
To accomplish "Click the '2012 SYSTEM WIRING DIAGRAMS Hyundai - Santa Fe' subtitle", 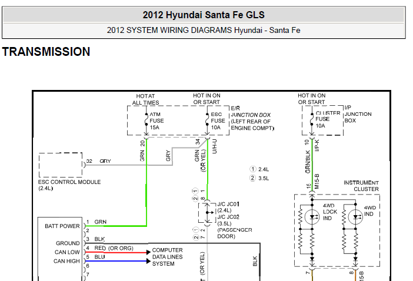I will [204, 30].
